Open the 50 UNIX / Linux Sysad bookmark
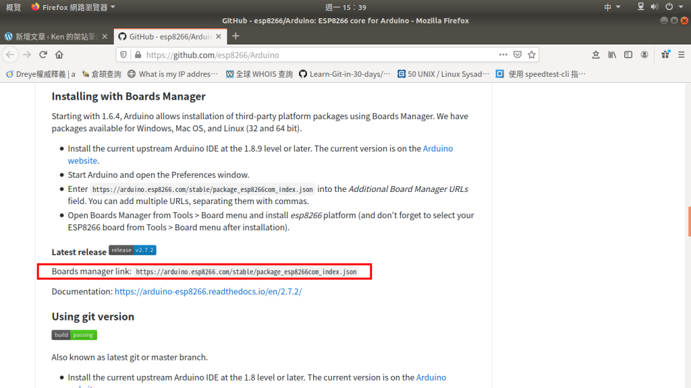This screenshot has height=388, width=691. pyautogui.click(x=443, y=74)
